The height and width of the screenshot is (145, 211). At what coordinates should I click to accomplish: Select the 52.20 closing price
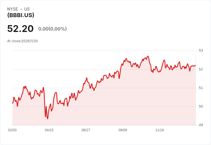tap(20, 29)
